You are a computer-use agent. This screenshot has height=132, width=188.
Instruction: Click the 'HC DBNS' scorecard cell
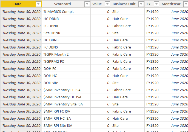click(x=66, y=40)
